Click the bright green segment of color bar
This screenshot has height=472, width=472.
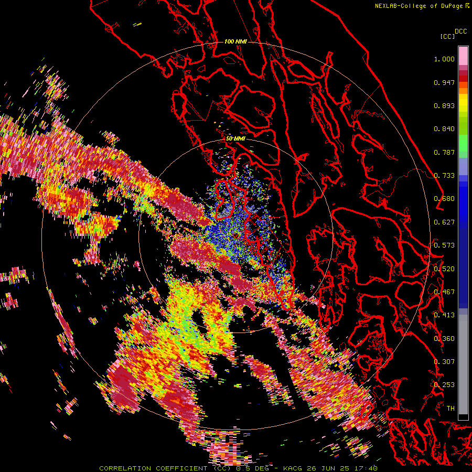coord(463,143)
